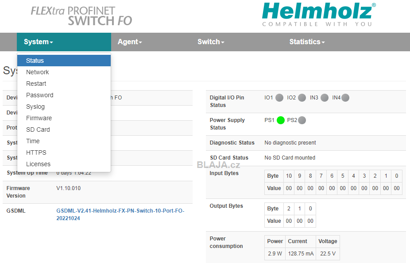Select SD Card menu entry

tap(64, 130)
